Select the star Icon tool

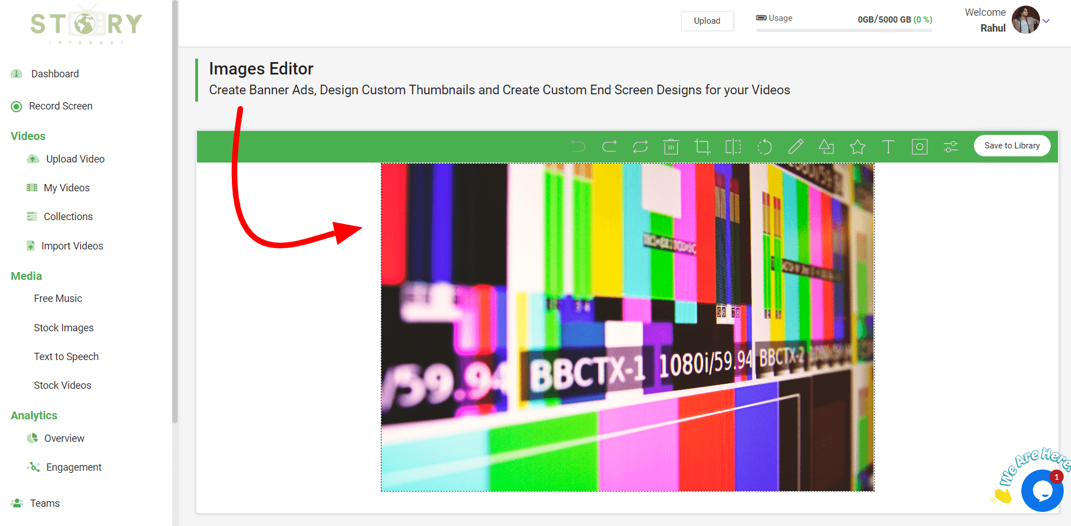coord(858,147)
